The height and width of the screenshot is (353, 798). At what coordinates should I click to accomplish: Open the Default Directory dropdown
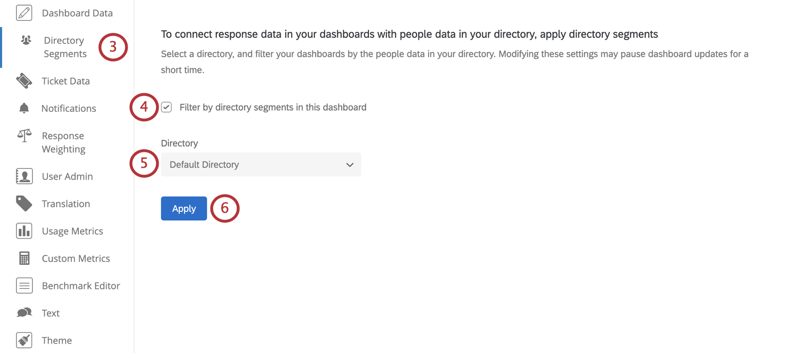[x=261, y=165]
